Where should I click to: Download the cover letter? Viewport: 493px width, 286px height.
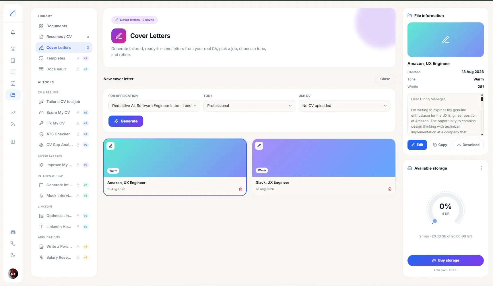[x=468, y=145]
